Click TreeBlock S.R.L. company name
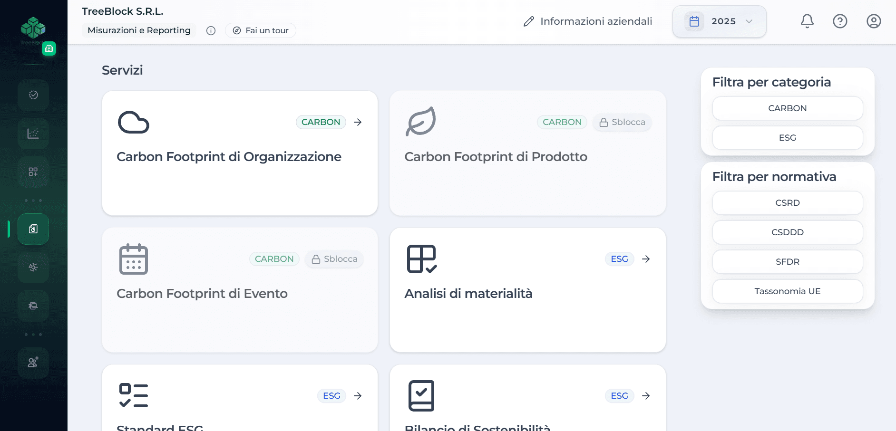Screen dimensions: 896x431 click(123, 11)
